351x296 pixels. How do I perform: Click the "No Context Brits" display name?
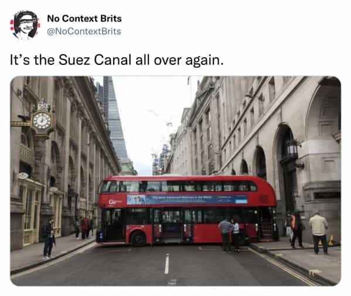click(84, 19)
